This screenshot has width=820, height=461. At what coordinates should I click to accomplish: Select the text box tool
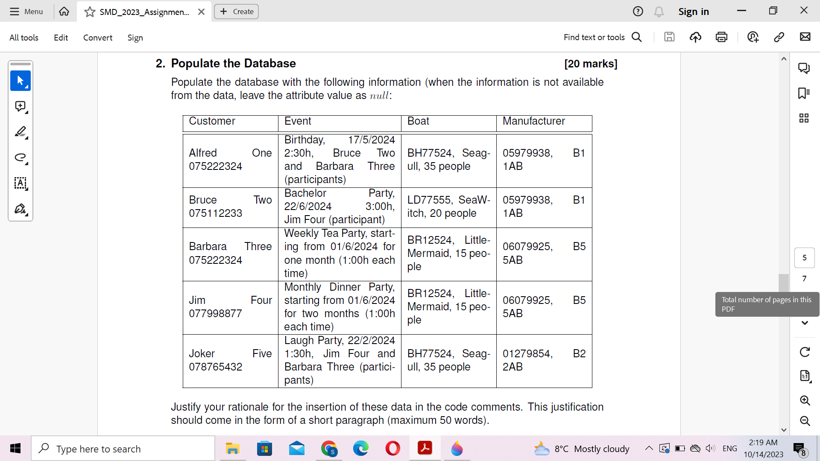(x=20, y=183)
